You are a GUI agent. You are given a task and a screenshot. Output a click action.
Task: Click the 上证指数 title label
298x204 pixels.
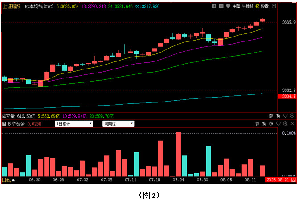[x=12, y=7]
